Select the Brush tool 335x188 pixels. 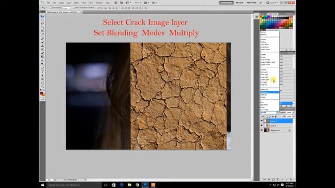42,42
